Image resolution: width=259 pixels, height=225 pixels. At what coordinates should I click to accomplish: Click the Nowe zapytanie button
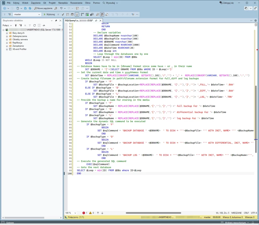tap(43, 8)
